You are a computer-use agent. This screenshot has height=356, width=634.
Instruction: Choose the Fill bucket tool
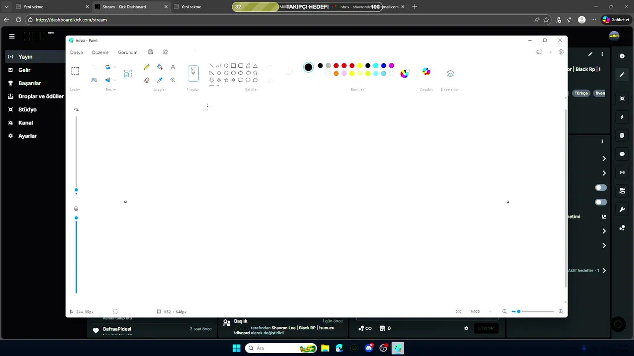pos(159,67)
